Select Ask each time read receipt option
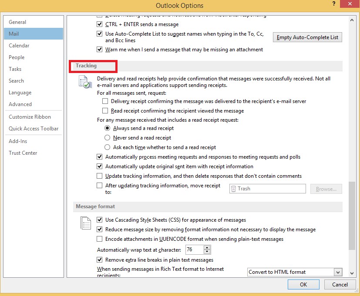 (x=107, y=147)
